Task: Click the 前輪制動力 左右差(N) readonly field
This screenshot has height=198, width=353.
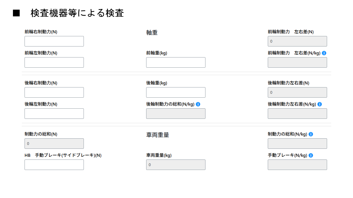Action: (x=297, y=41)
